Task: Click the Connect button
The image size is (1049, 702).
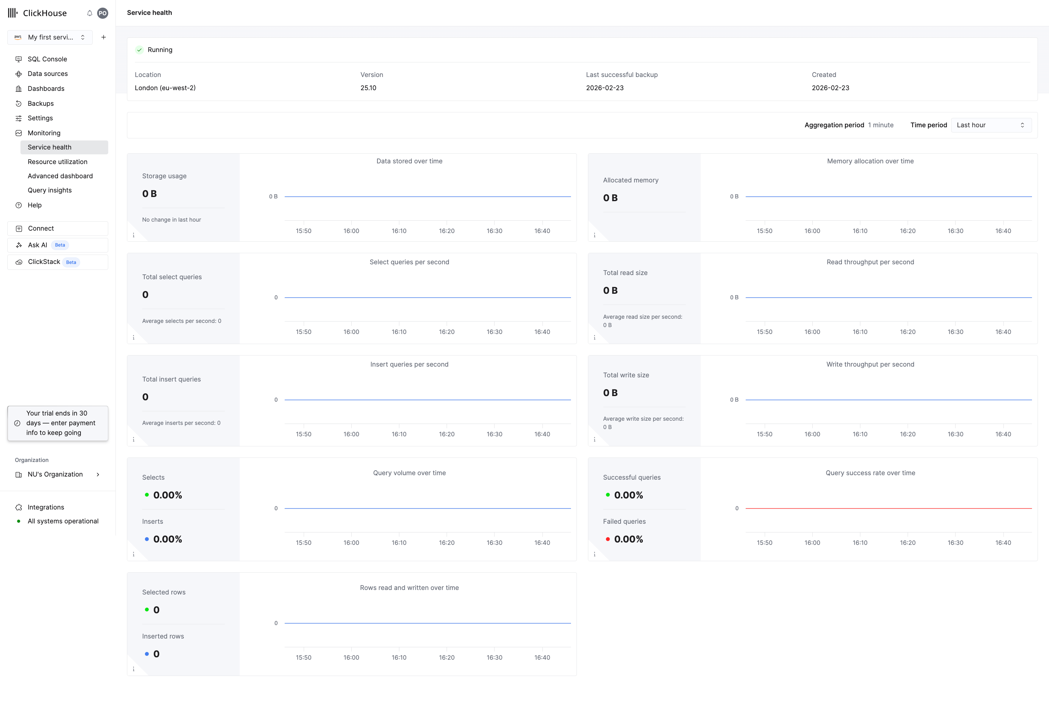Action: point(58,228)
